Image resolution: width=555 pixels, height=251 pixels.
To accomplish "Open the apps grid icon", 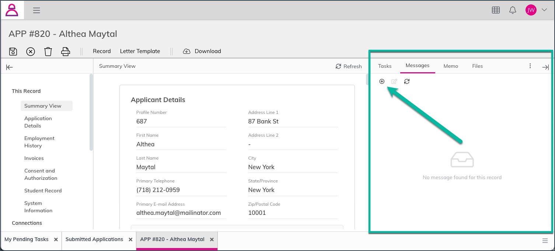I will 496,10.
